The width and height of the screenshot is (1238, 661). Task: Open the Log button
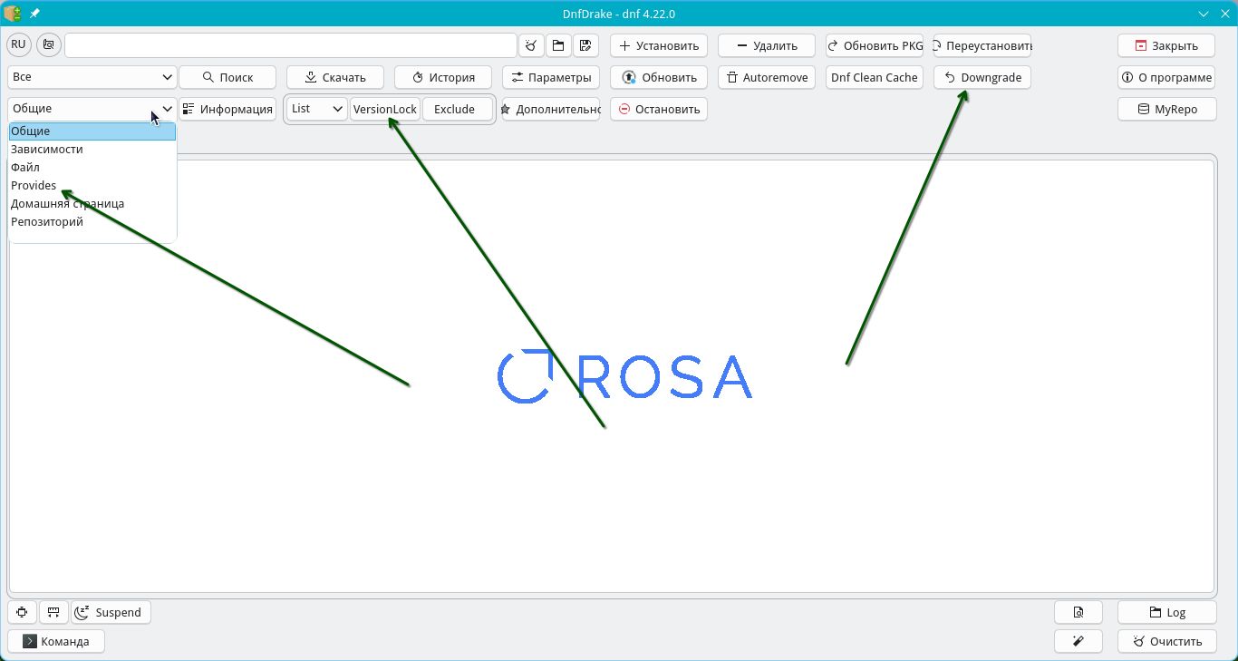pyautogui.click(x=1166, y=612)
